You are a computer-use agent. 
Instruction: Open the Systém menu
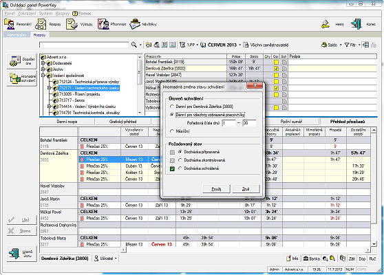46,14
